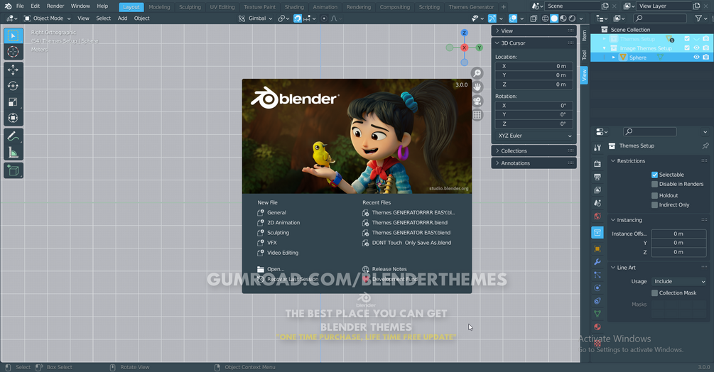Open the XYZ Euler rotation mode dropdown

(x=534, y=136)
